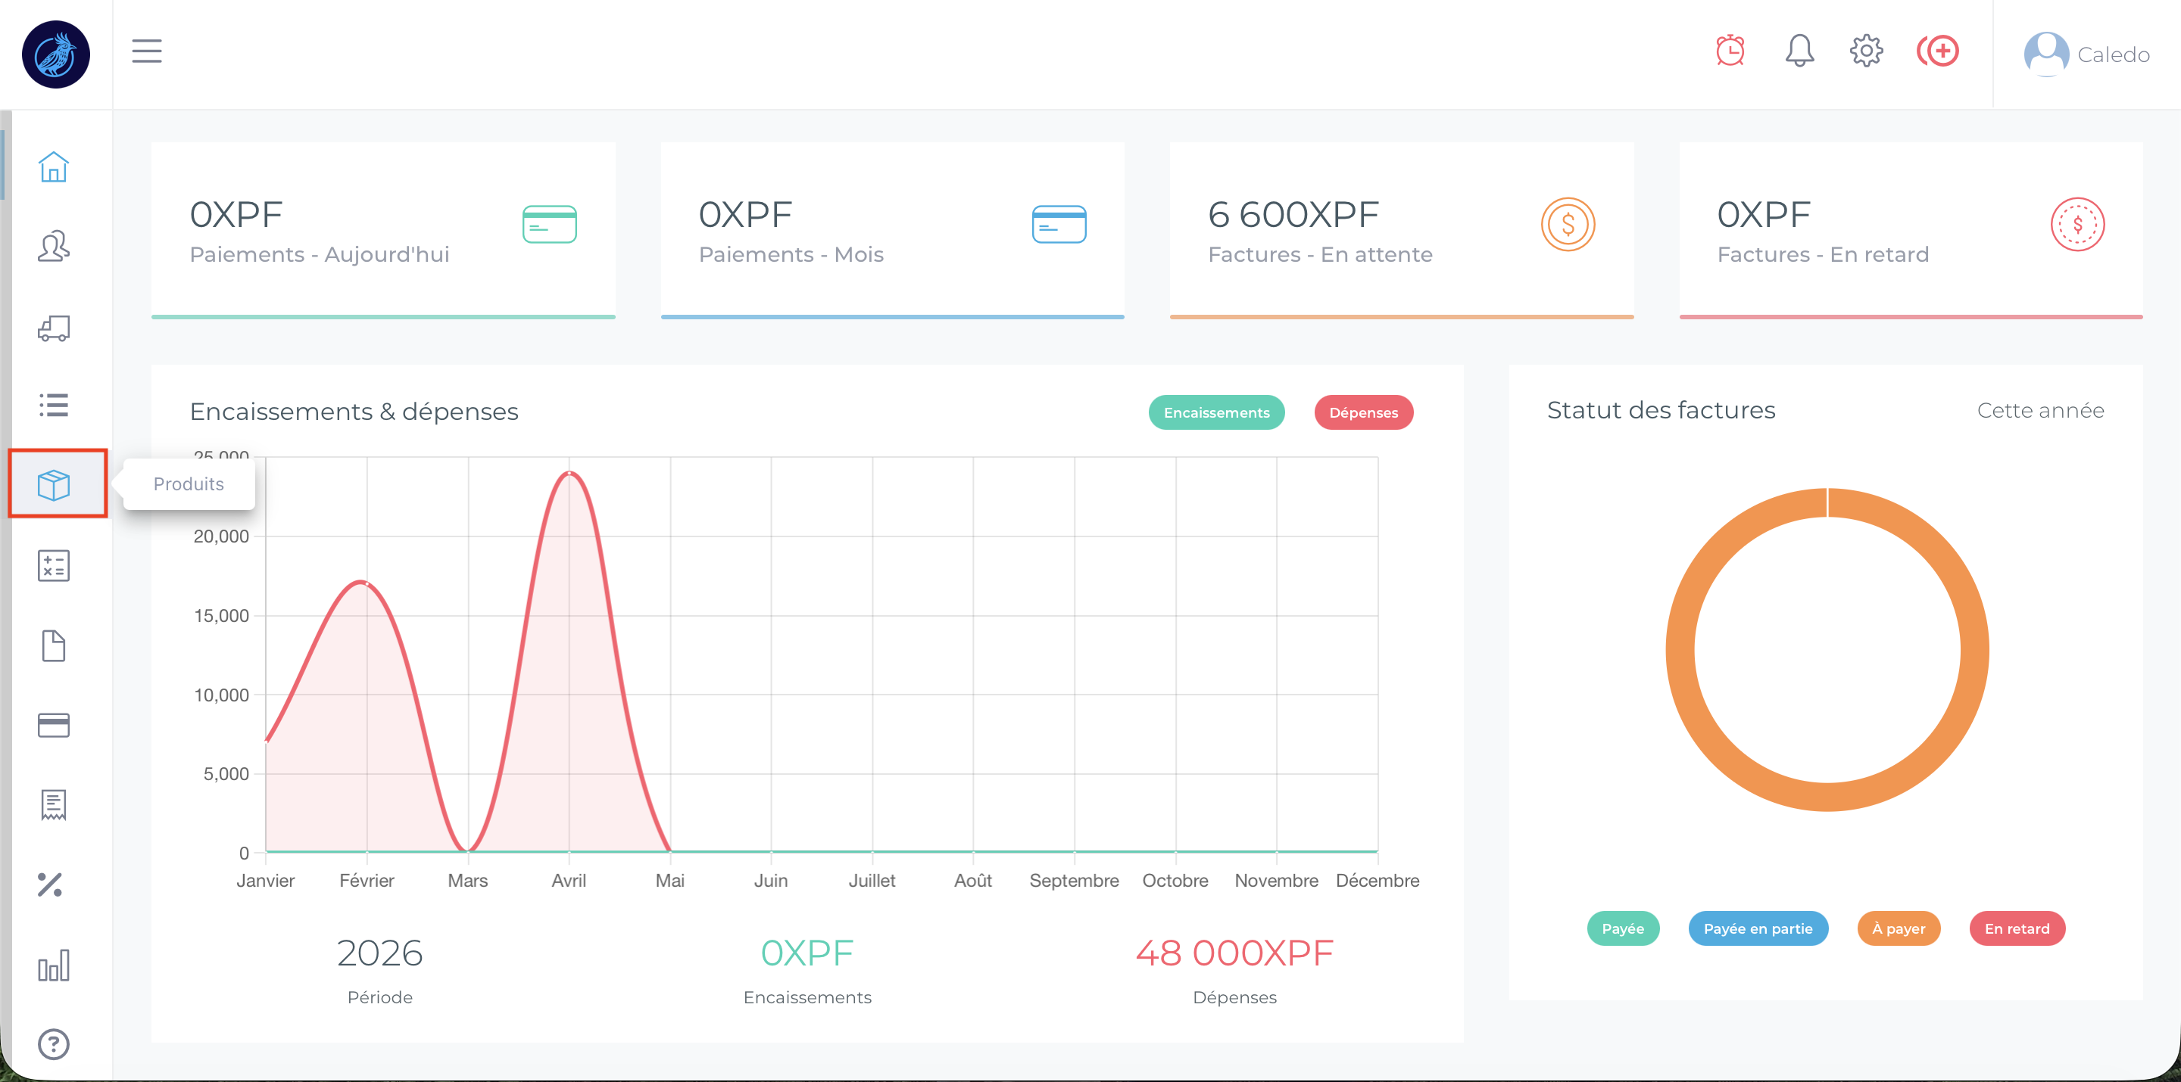Open the notifications bell
2181x1082 pixels.
pyautogui.click(x=1799, y=51)
